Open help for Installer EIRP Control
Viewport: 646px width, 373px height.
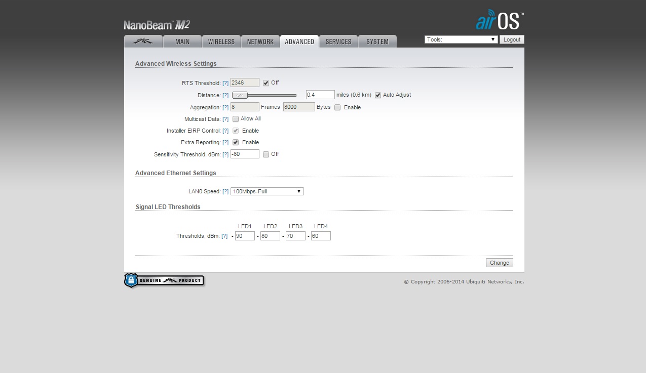[225, 131]
